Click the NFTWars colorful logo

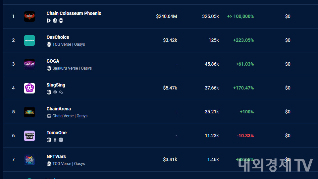coord(29,159)
